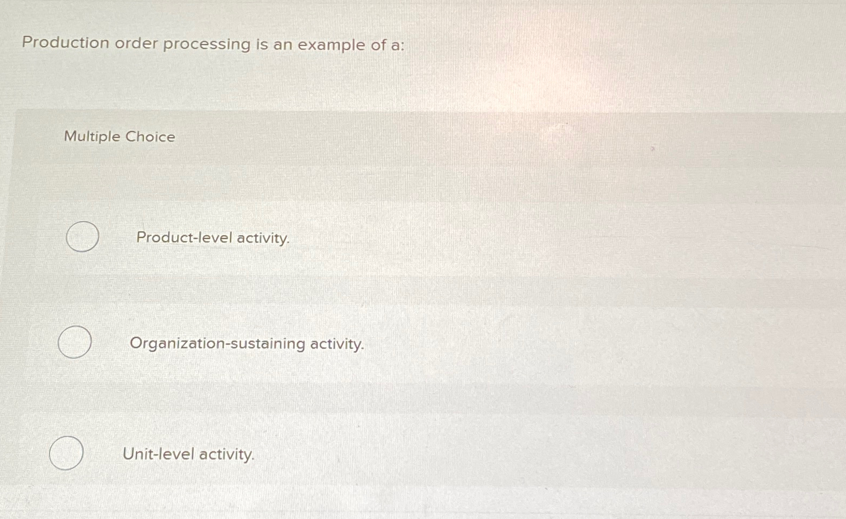Viewport: 846px width, 519px height.
Task: Select the Unit-level activity radio button
Action: pyautogui.click(x=66, y=453)
